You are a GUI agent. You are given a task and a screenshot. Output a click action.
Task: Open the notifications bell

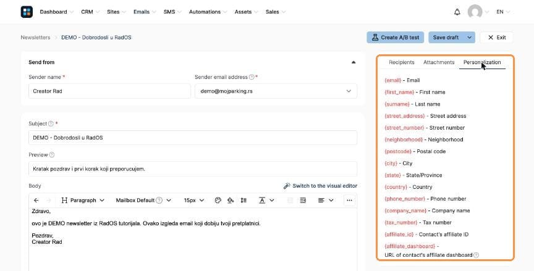coord(457,12)
